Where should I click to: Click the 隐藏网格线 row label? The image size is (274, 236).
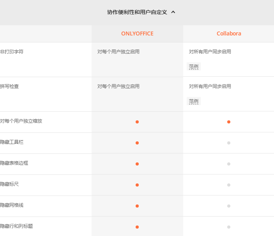tap(12, 205)
